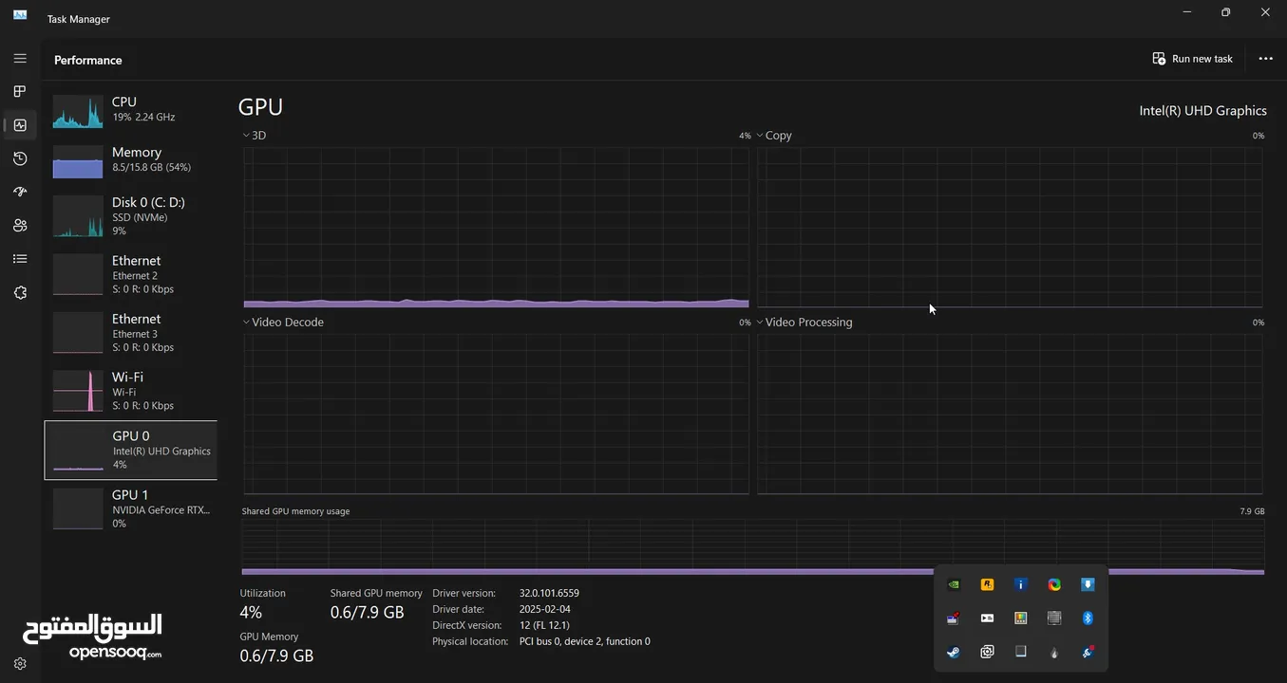
Task: Click the Video Decode graph area
Action: point(496,414)
